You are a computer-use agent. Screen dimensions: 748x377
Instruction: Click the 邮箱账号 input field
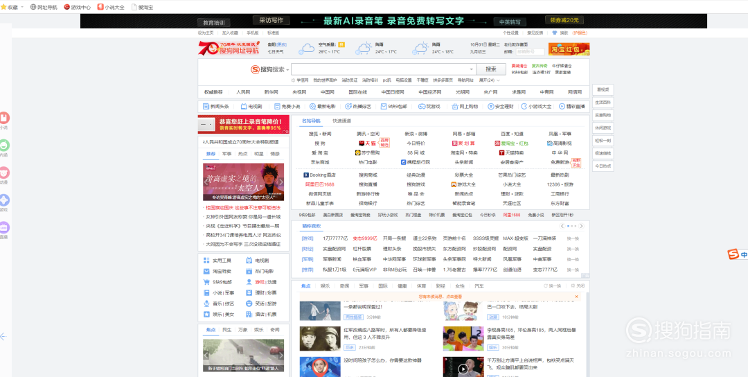(x=530, y=51)
